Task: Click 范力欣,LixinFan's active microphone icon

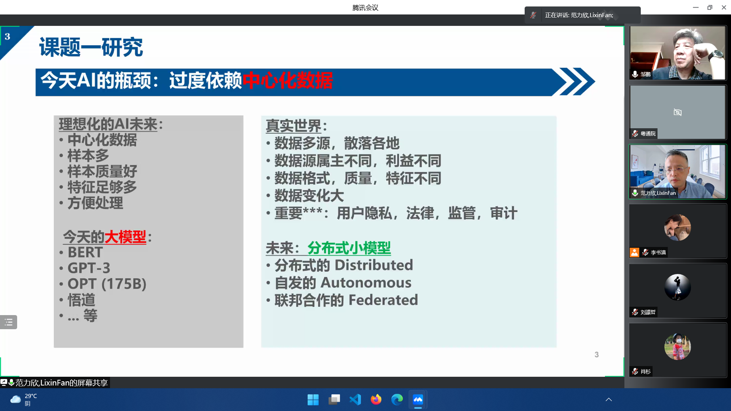Action: click(635, 193)
